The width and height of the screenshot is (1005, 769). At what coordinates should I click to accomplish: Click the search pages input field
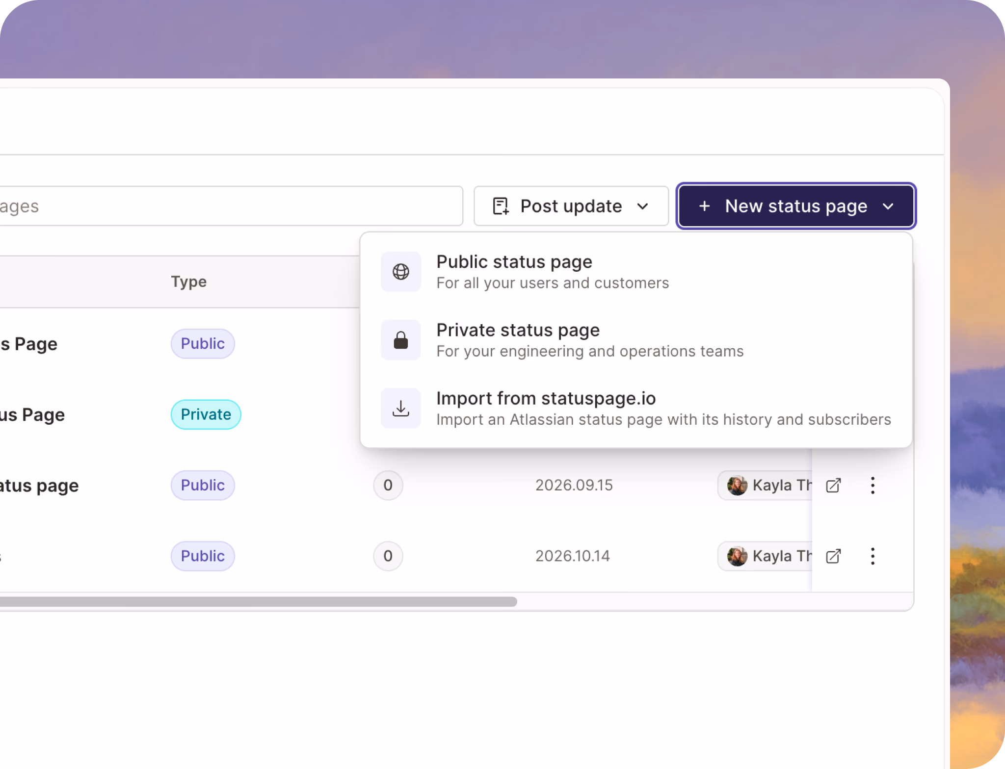point(231,206)
